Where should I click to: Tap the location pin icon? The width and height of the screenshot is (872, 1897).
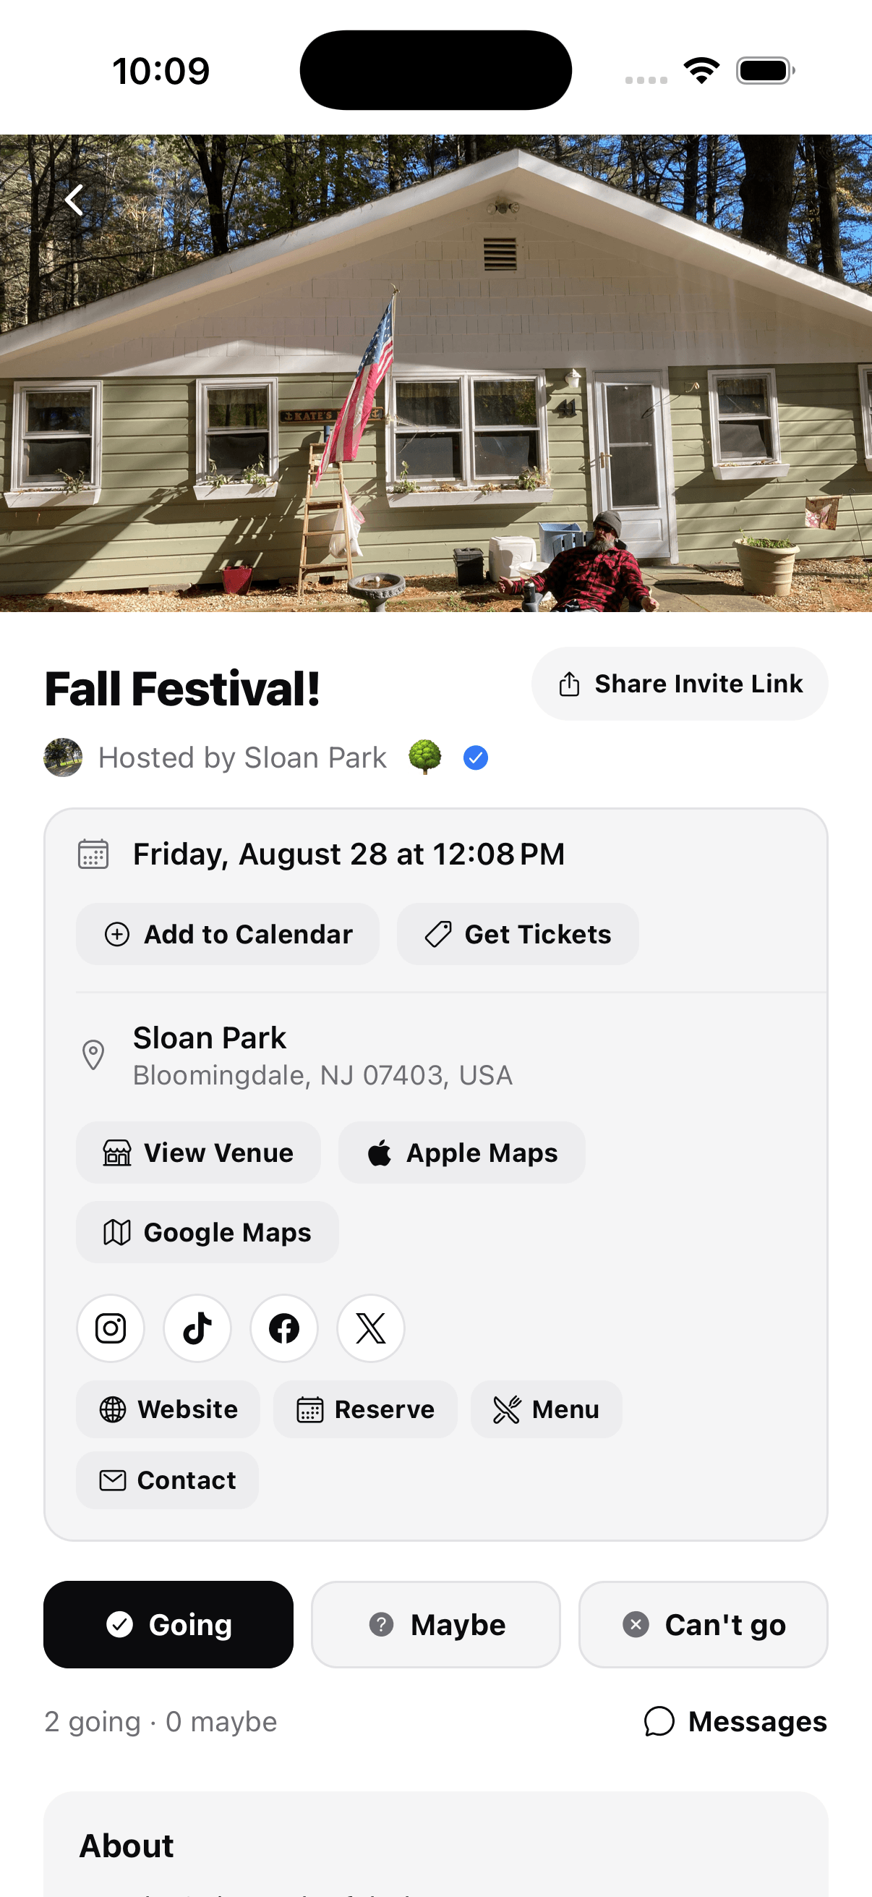coord(93,1055)
